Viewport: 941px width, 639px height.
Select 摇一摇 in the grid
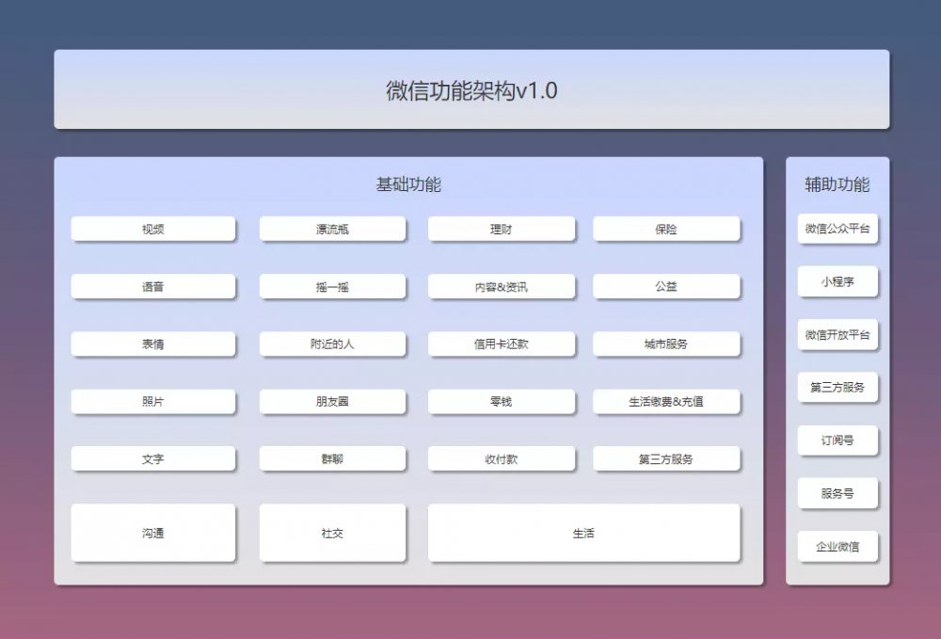tap(331, 286)
